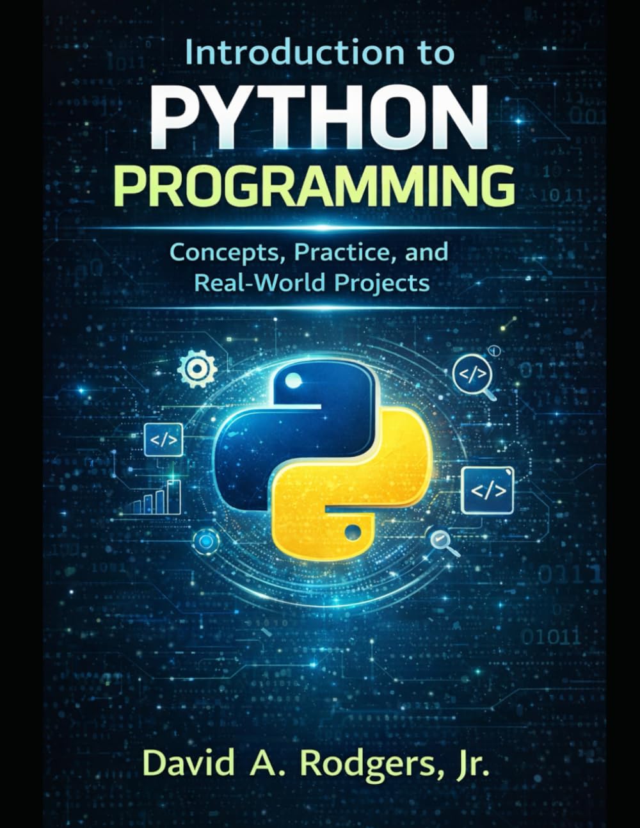Click the large code tag icon right of logo

488,490
